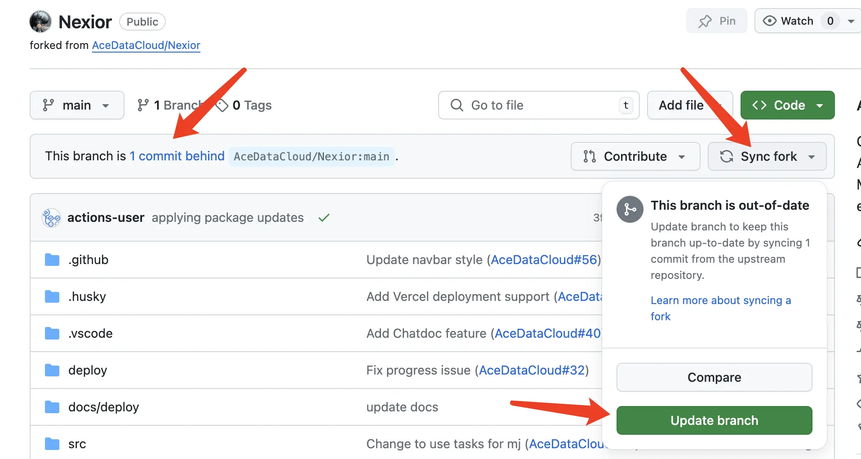861x459 pixels.
Task: Open the .husky folder
Action: tap(87, 297)
